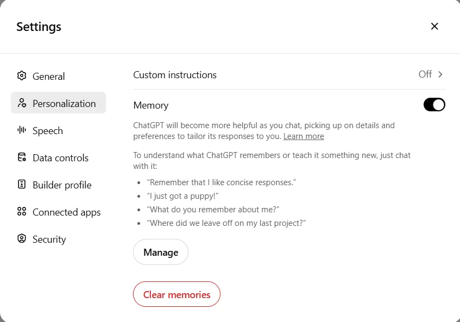
Task: Click the Personalization person icon
Action: pos(22,103)
